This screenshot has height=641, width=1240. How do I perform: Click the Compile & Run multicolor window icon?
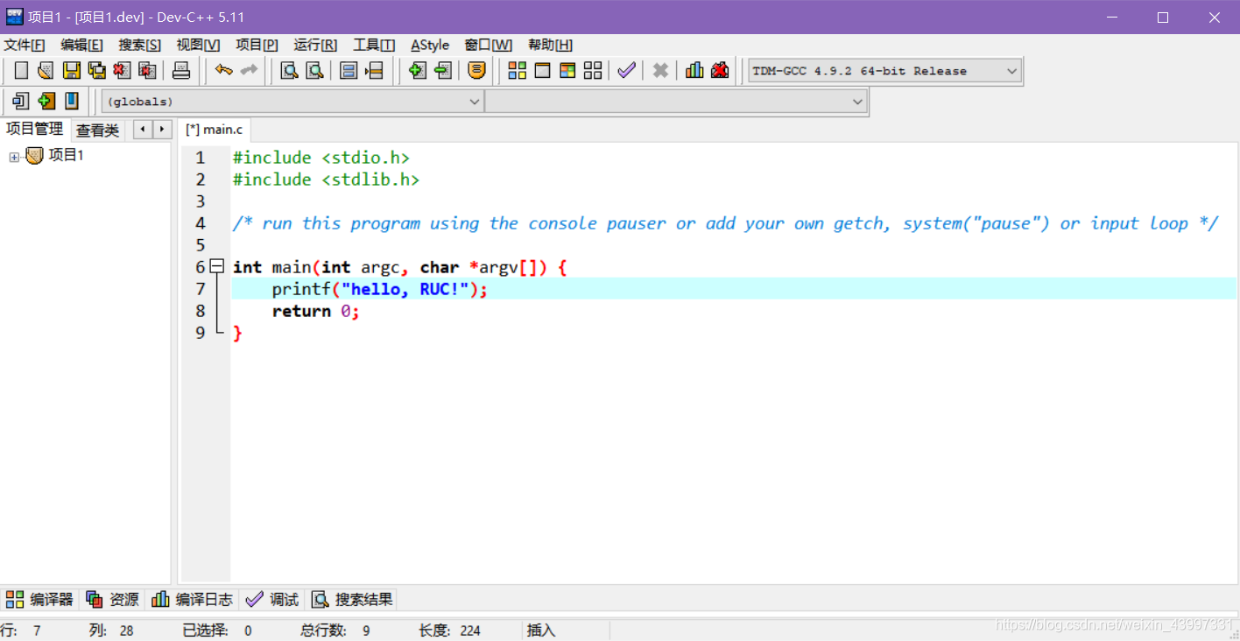(x=567, y=71)
